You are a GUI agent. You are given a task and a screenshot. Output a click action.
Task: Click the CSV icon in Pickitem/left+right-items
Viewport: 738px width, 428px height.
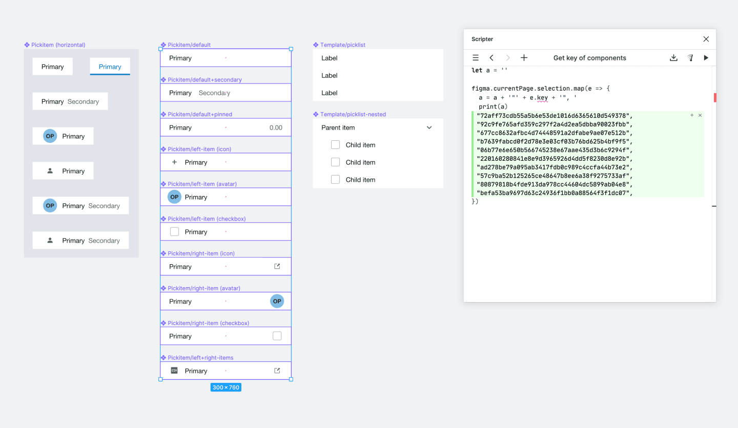175,370
